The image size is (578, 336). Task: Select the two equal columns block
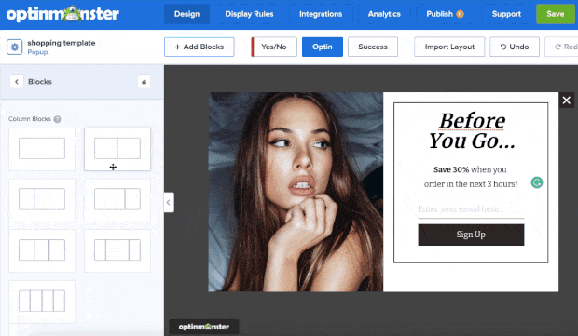117,149
